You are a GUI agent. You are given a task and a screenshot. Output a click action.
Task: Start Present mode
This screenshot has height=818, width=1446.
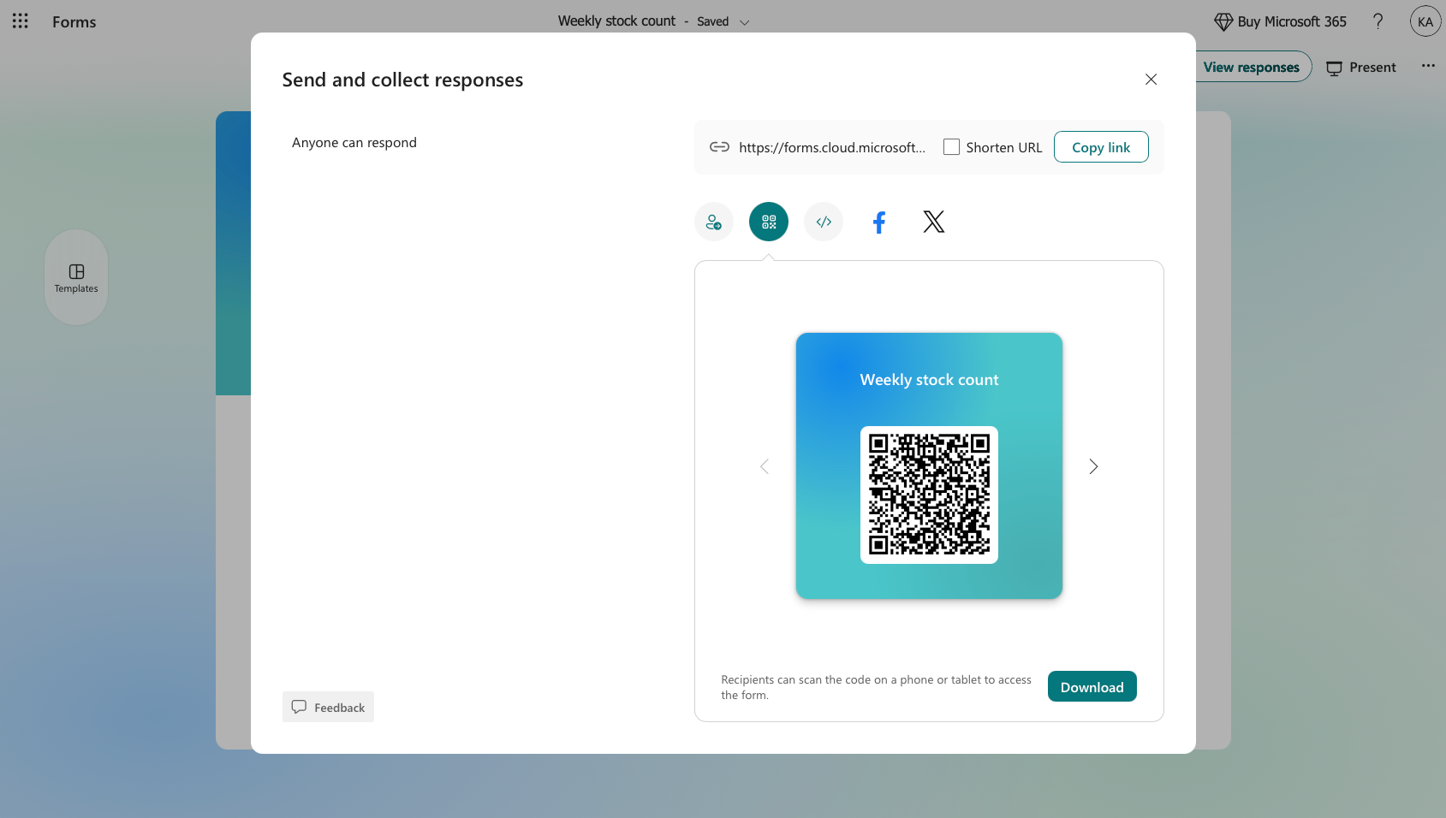tap(1361, 68)
